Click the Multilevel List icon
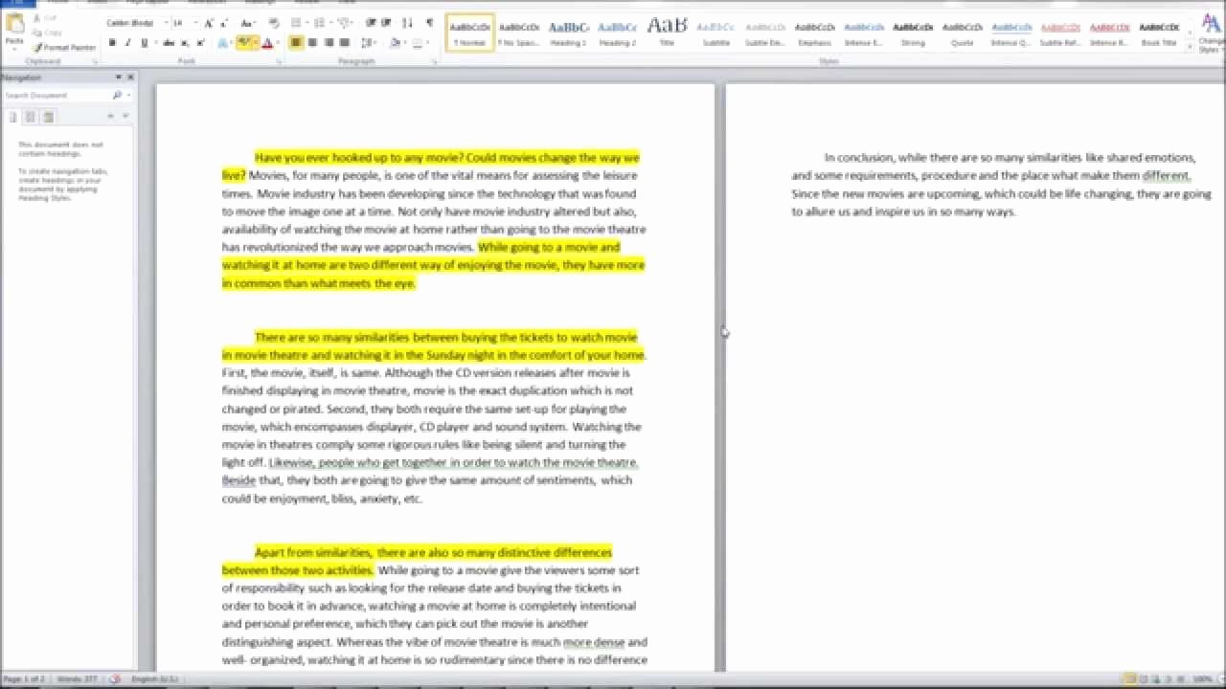The image size is (1226, 689). (x=343, y=23)
